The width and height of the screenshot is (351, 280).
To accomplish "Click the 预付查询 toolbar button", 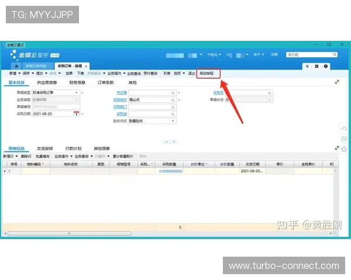I will (150, 73).
